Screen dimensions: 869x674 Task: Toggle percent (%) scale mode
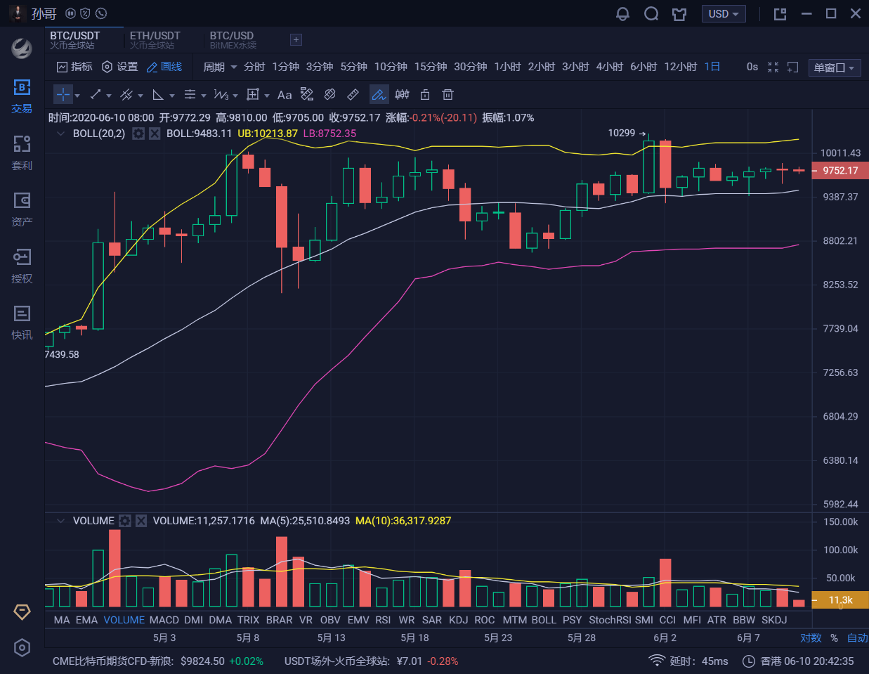coord(834,638)
